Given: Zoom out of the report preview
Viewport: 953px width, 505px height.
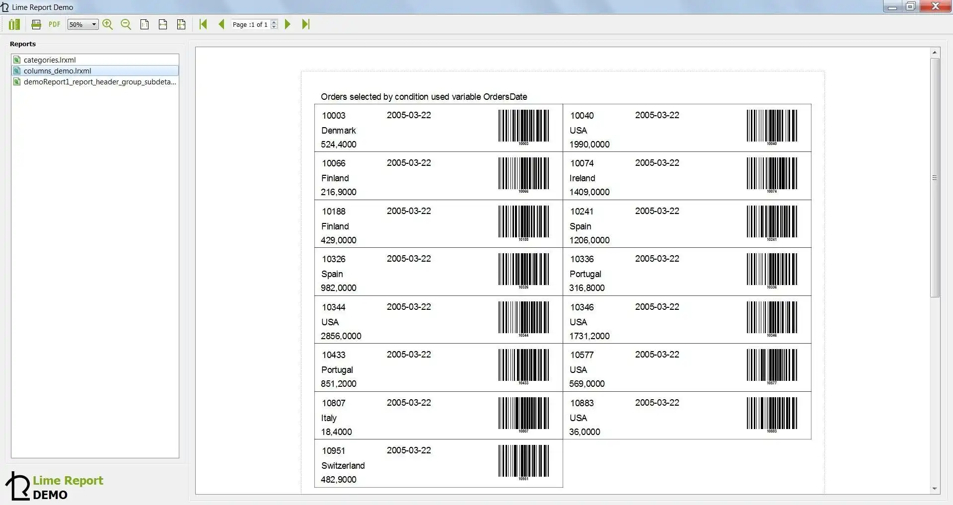Looking at the screenshot, I should (126, 24).
